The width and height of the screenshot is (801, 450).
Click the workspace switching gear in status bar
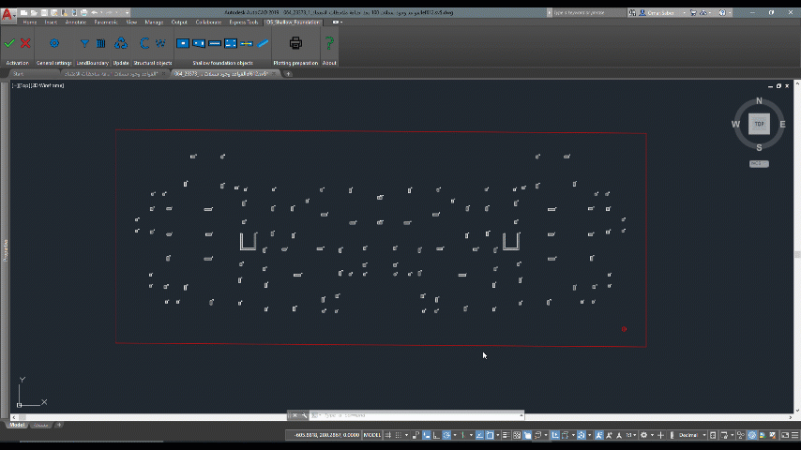point(644,435)
